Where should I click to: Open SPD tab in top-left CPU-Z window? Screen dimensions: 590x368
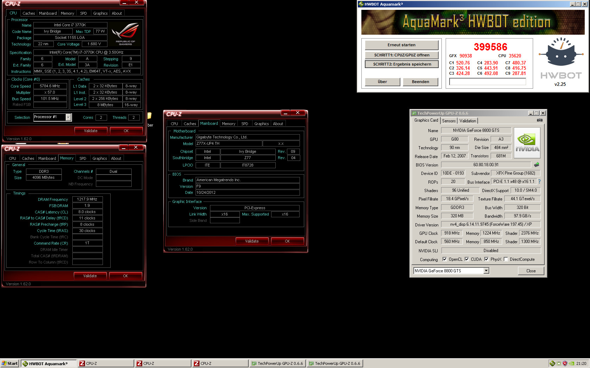point(84,13)
